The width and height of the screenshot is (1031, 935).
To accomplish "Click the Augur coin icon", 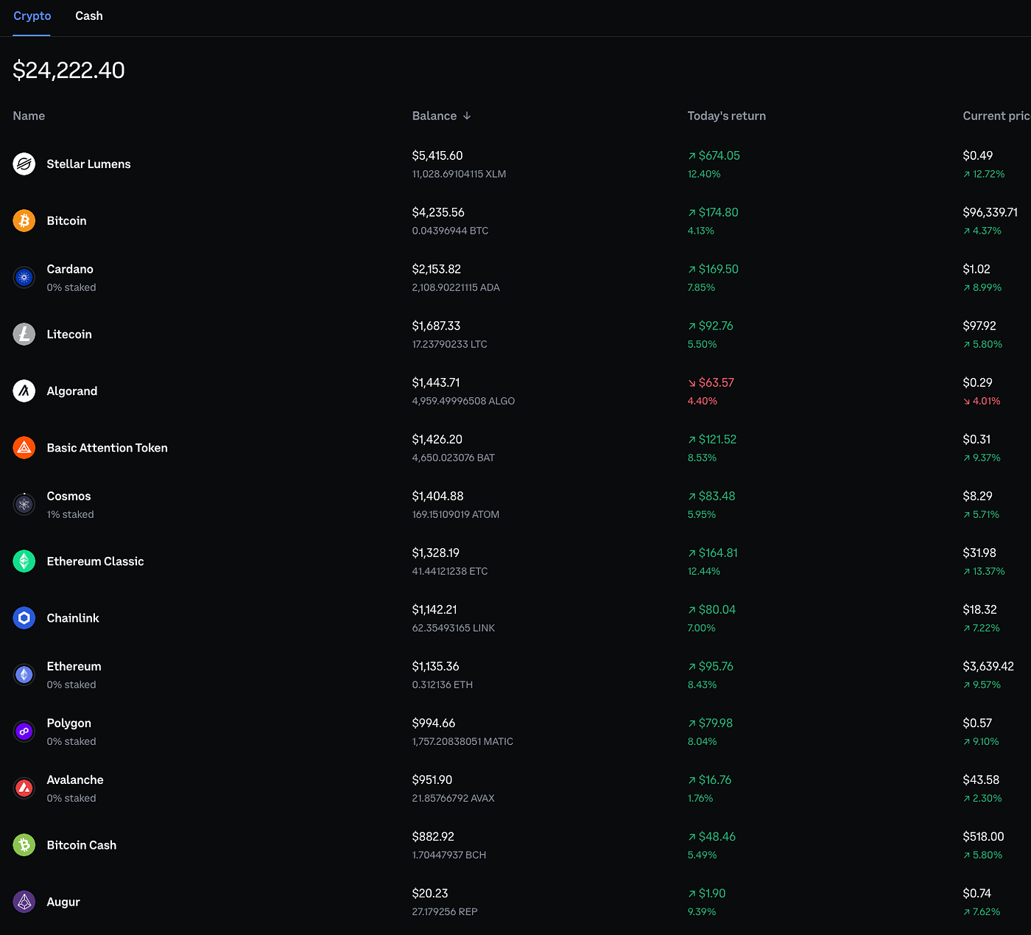I will [24, 901].
